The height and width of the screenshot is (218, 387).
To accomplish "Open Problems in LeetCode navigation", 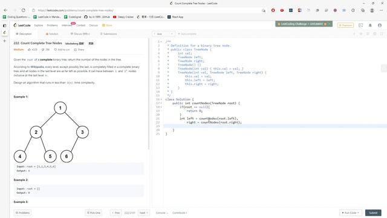I will coord(52,25).
